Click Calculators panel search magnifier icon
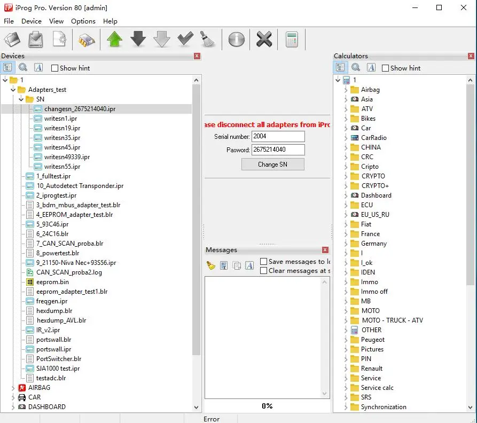This screenshot has height=423, width=477. coord(356,67)
